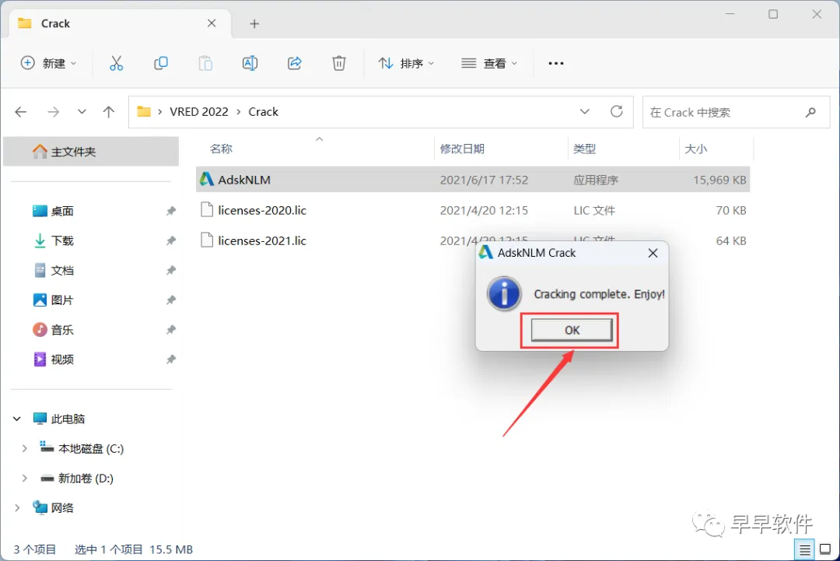This screenshot has width=840, height=561.
Task: Click the licenses-2020.lic file icon
Action: [x=207, y=209]
